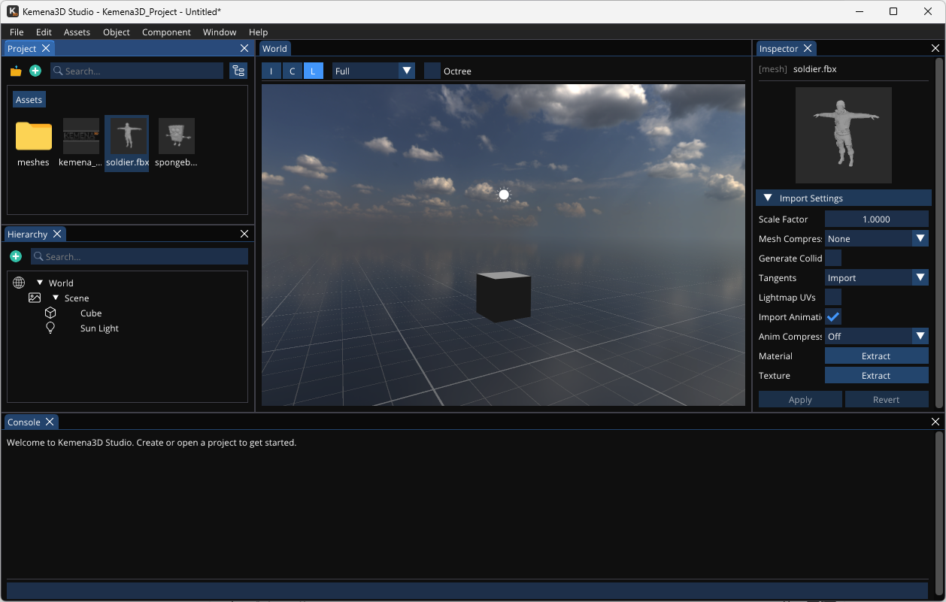Switch to the Console tab
946x602 pixels.
coord(24,422)
